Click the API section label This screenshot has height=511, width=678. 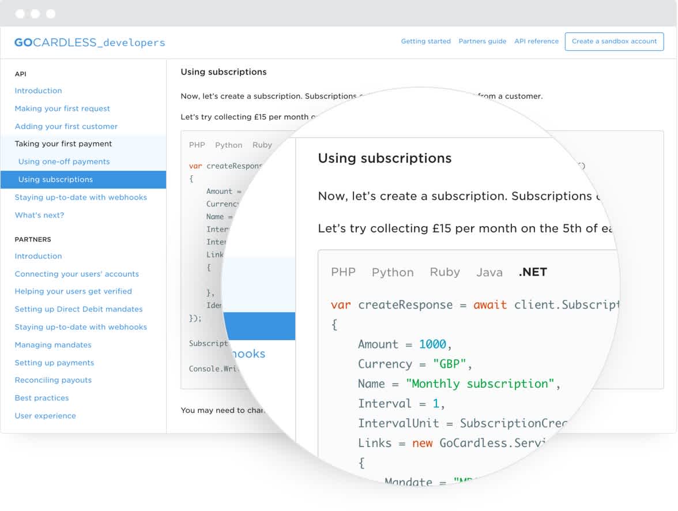coord(20,74)
